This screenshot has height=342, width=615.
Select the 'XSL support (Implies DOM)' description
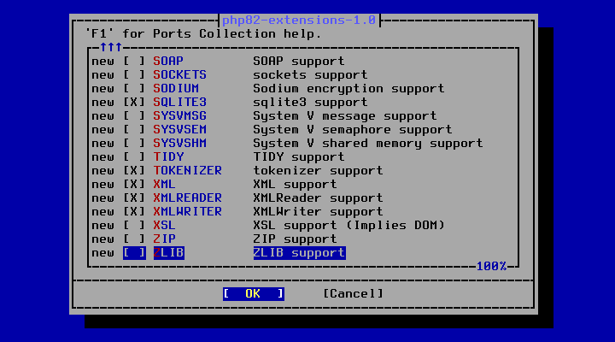[349, 226]
